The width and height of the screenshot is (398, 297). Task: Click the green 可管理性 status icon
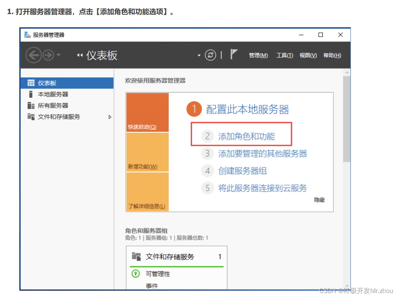[136, 274]
